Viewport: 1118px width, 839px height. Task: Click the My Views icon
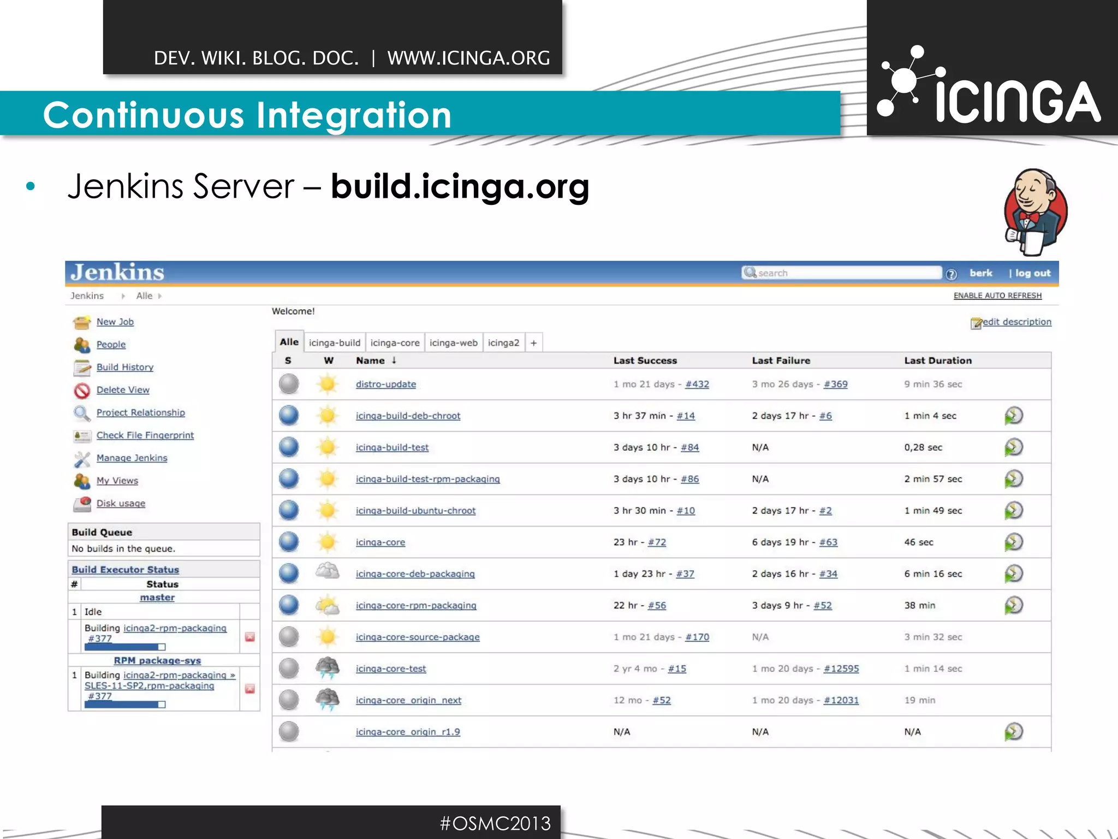click(82, 481)
